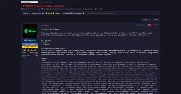This screenshot has height=94, width=181.
Task: Click the pencil edit icon next to None
Action: click(101, 9)
